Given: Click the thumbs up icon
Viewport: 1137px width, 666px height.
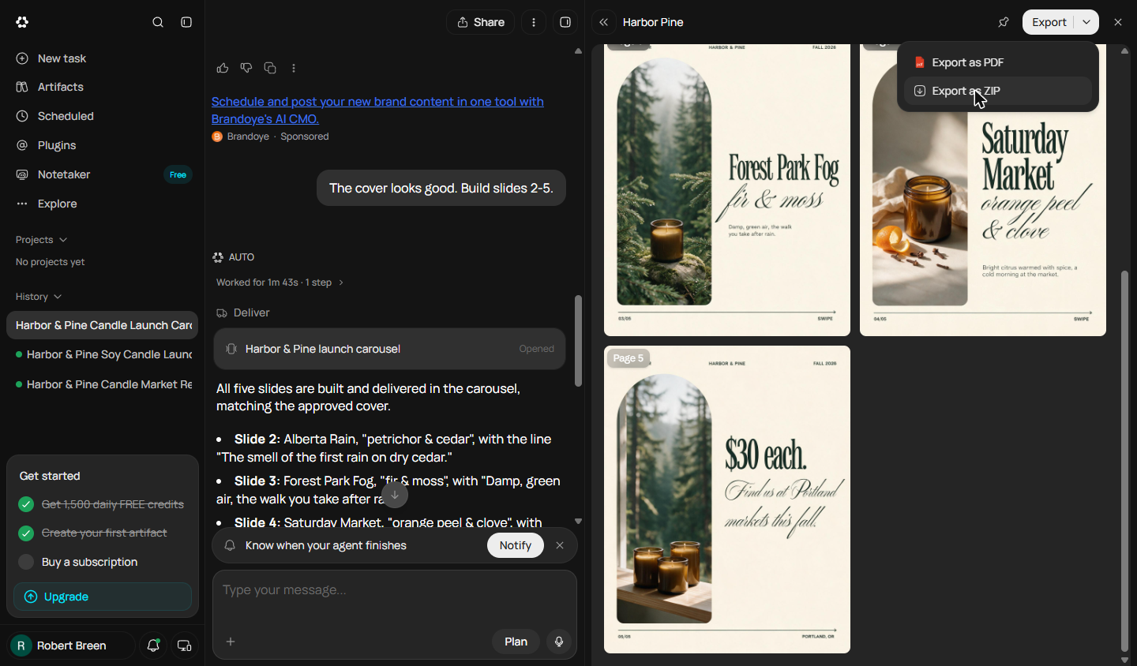Looking at the screenshot, I should pyautogui.click(x=223, y=68).
